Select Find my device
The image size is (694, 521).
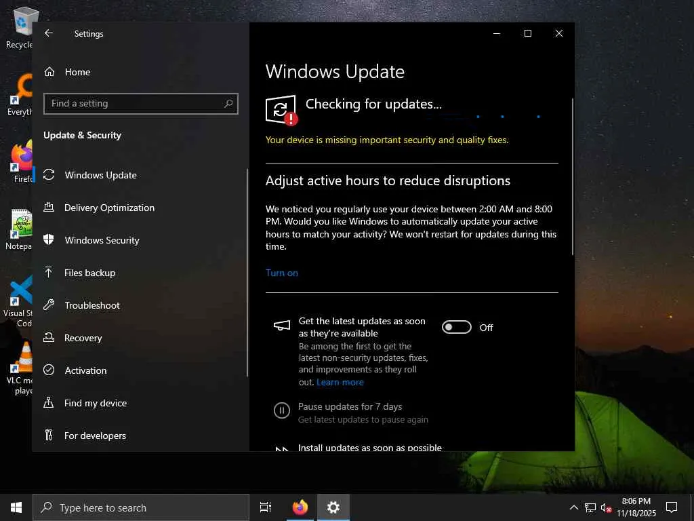(96, 403)
